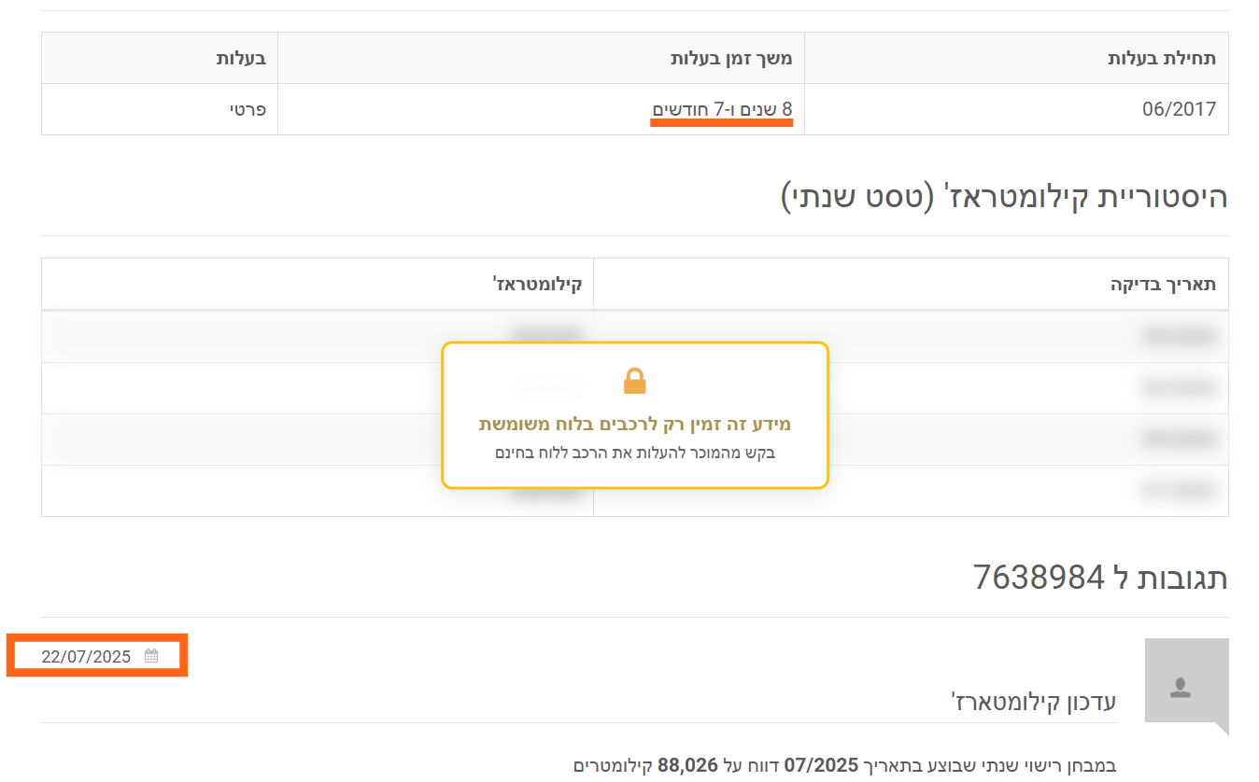Click the קילומטראז' column header
Screen dimensions: 1259x782
[x=538, y=284]
